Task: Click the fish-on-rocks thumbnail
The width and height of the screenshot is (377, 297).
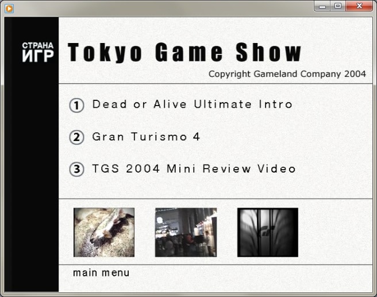Action: click(x=104, y=232)
